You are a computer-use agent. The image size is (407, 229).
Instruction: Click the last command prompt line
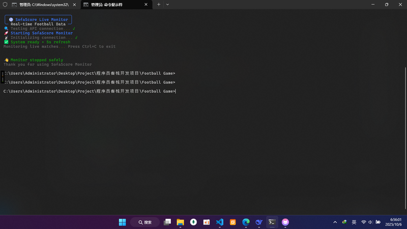pyautogui.click(x=90, y=91)
